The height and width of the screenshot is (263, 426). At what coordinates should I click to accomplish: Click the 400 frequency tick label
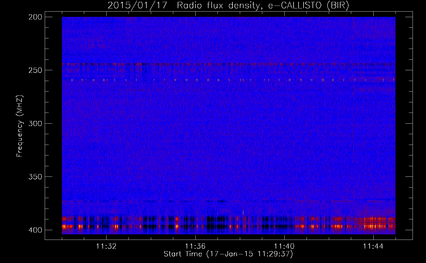(x=35, y=230)
